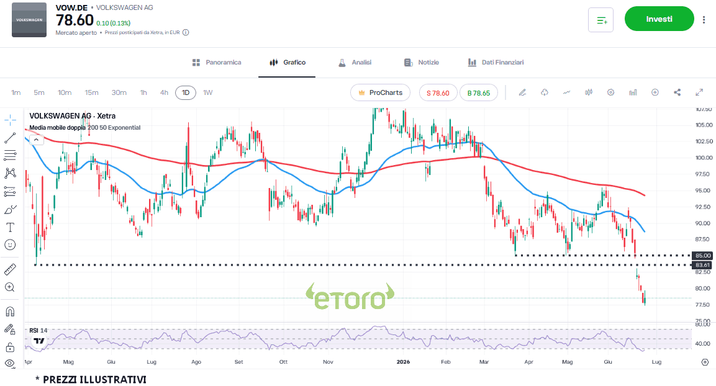Select the 15m timeframe
716x386 pixels.
pyautogui.click(x=91, y=92)
